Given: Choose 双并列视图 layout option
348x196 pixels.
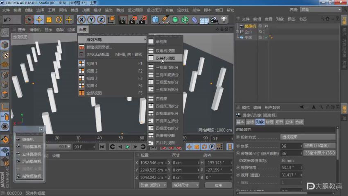Looking at the screenshot, I should (x=165, y=58).
